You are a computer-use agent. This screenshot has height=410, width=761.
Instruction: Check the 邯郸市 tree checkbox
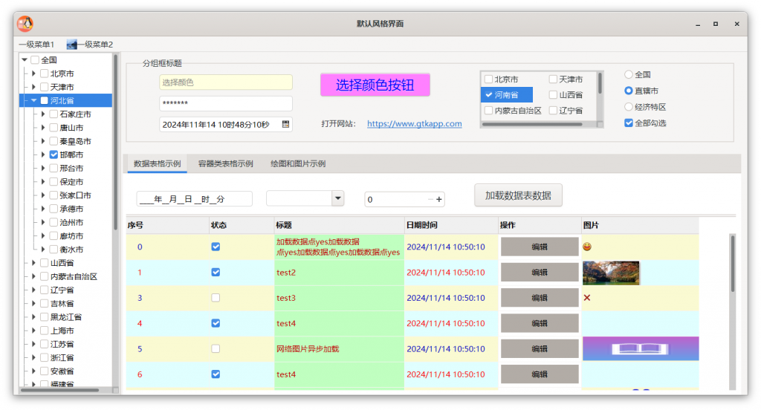click(54, 154)
